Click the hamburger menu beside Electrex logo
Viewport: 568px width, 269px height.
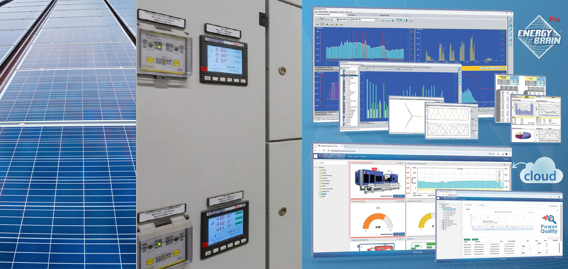[x=316, y=156]
